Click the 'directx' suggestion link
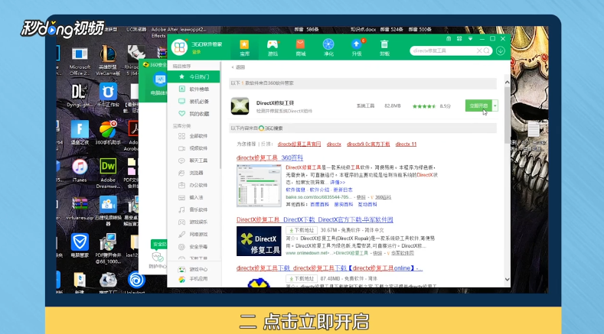Viewport: 604px width, 334px height. (x=334, y=144)
